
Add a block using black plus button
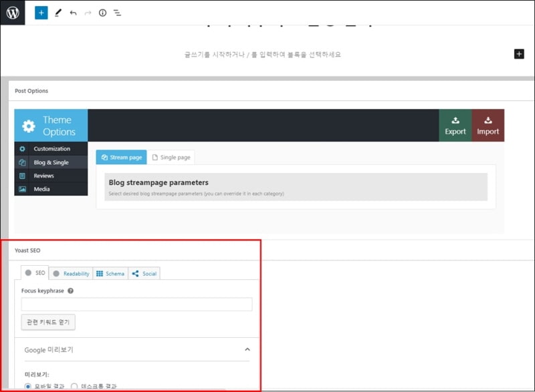click(519, 54)
